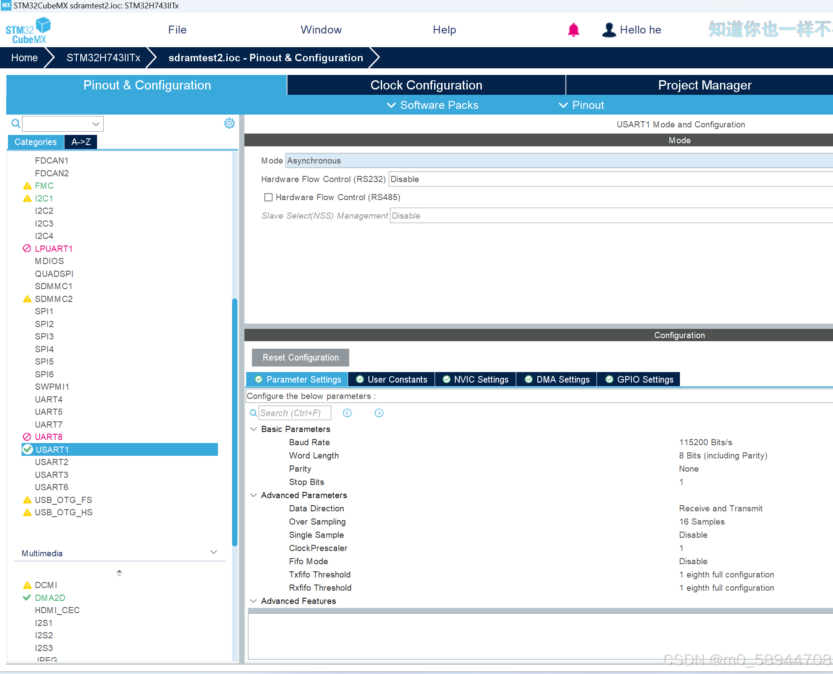Click the SDMMC2 warning triangle icon

[x=27, y=299]
